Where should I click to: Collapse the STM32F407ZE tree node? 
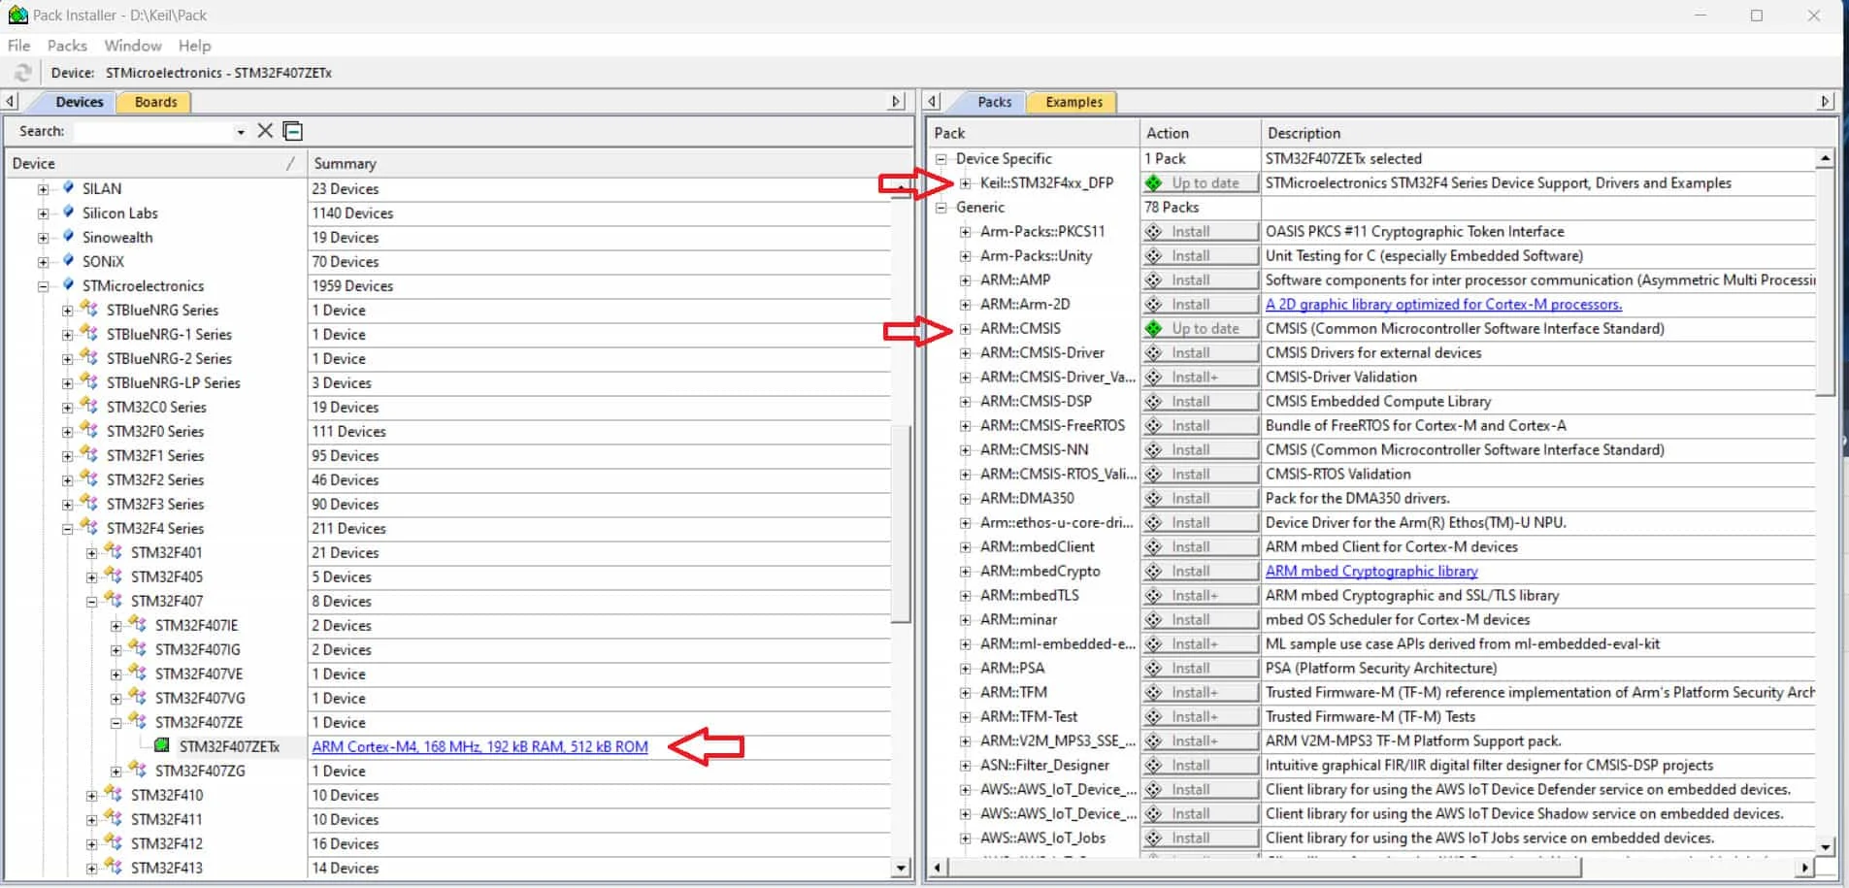(116, 723)
